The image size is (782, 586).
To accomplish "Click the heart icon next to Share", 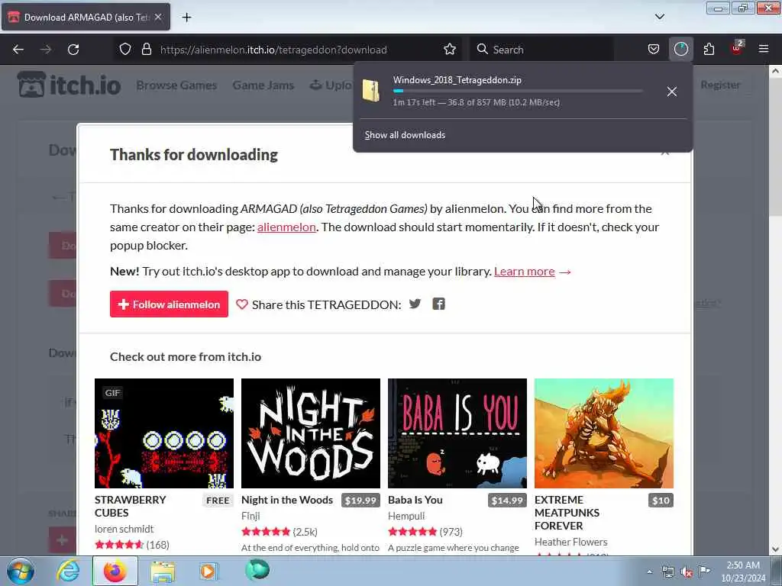I will click(x=242, y=304).
